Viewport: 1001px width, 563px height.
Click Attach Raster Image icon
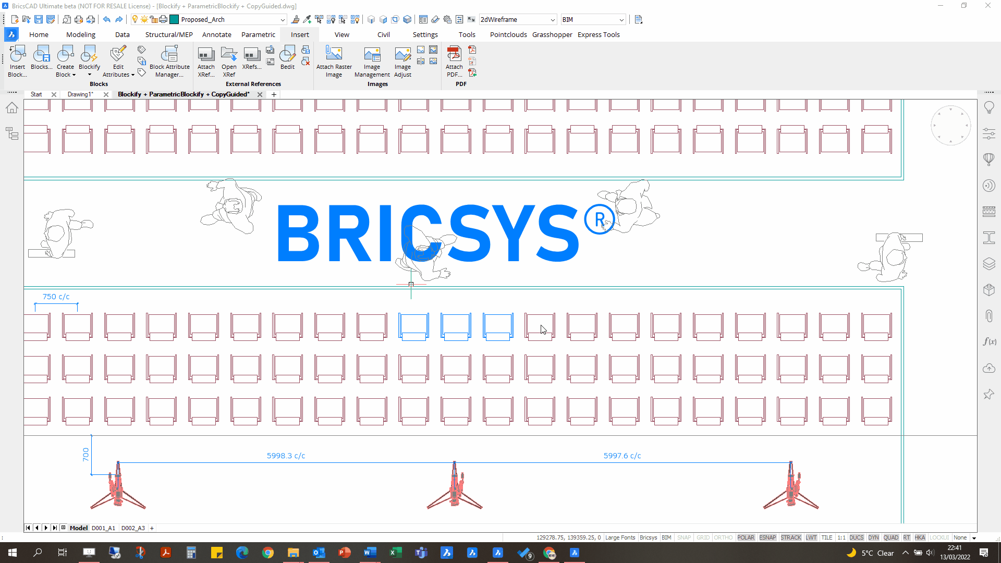click(x=334, y=54)
